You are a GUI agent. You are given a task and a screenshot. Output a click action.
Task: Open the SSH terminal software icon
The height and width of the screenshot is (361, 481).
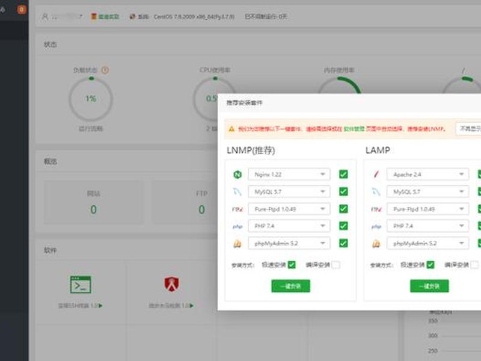click(81, 285)
